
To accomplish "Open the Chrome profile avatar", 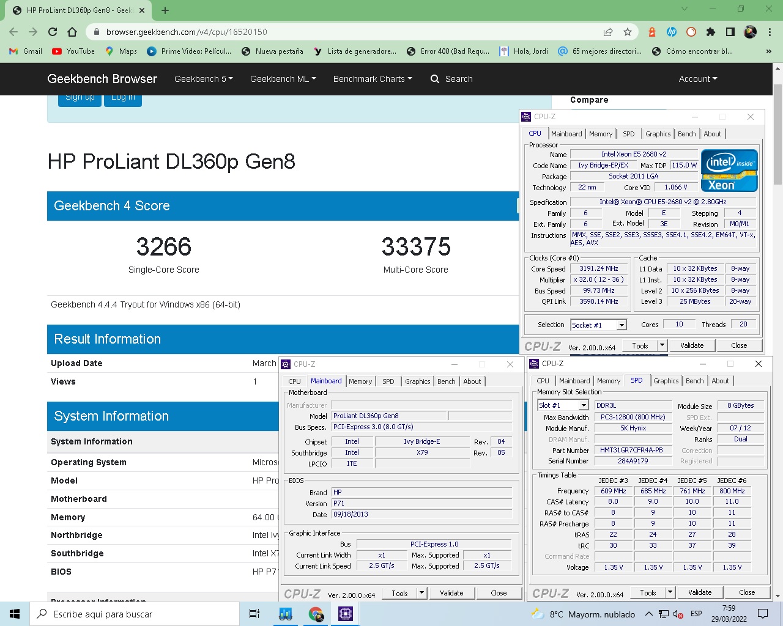I will [750, 32].
